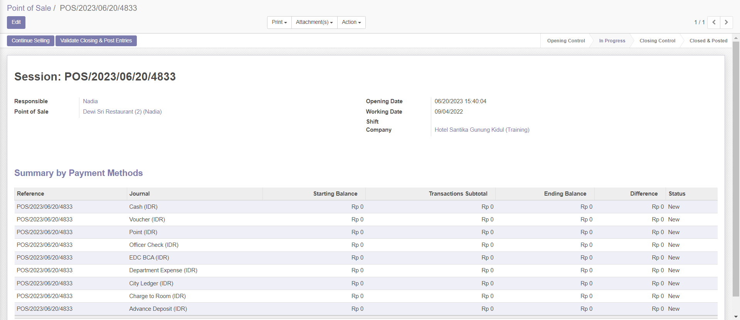Click Transactions Subtotal in Officer Check row
The height and width of the screenshot is (320, 740).
(x=488, y=245)
